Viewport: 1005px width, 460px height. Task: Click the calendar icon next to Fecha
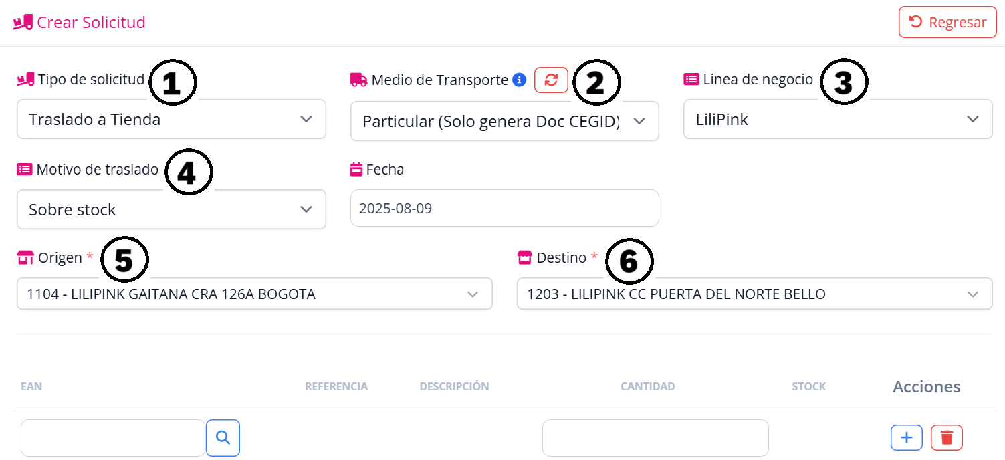356,170
